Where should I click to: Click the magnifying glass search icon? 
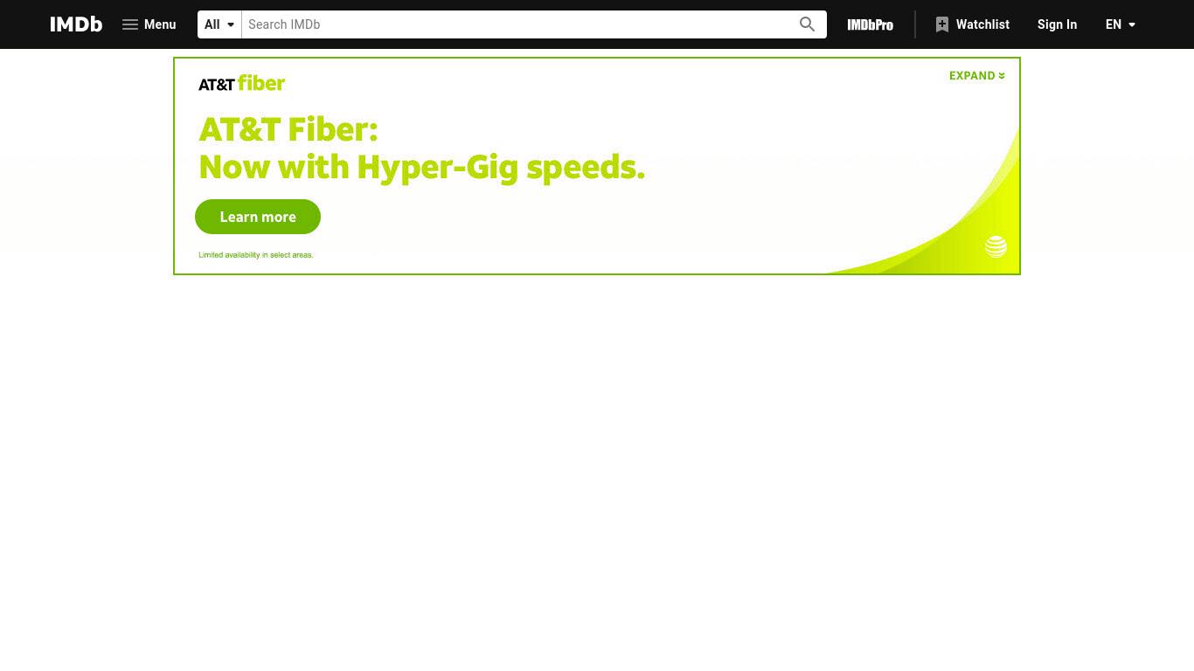tap(807, 24)
